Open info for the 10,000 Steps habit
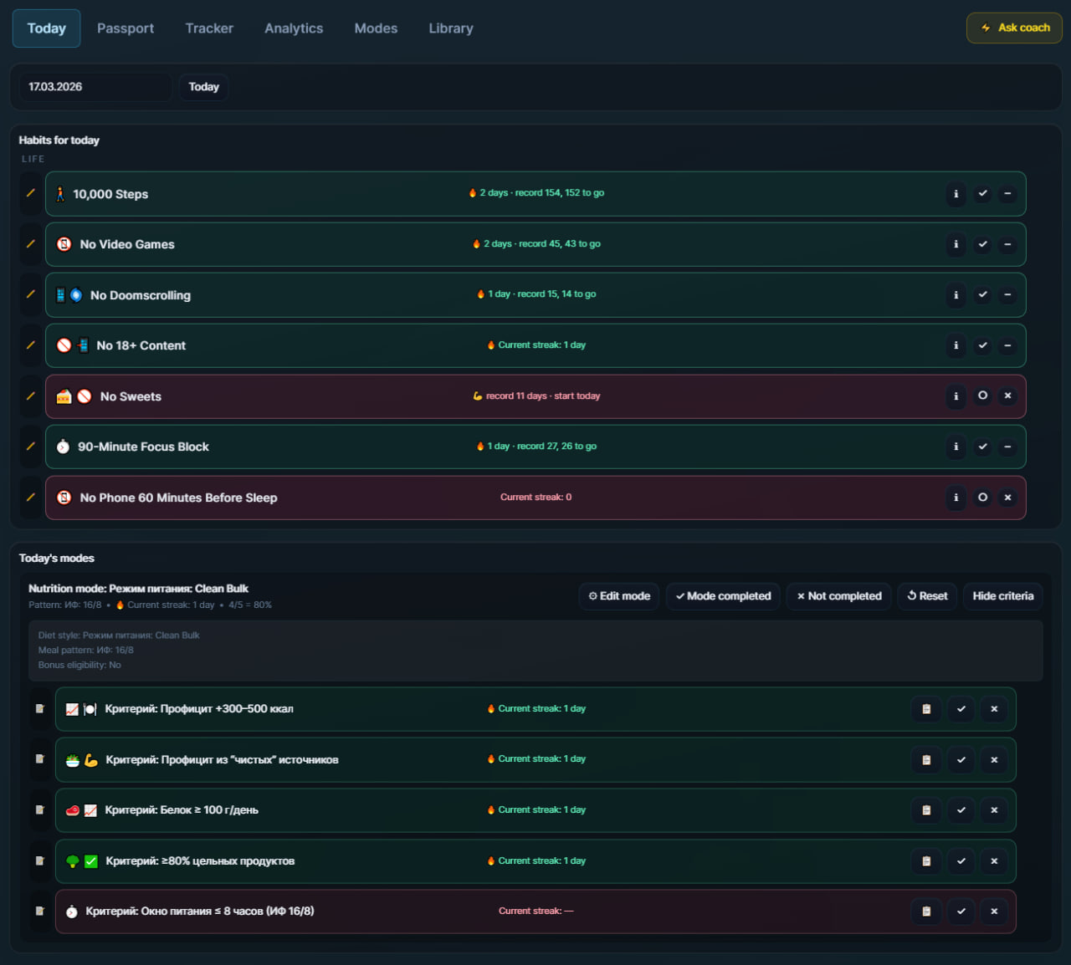 956,194
